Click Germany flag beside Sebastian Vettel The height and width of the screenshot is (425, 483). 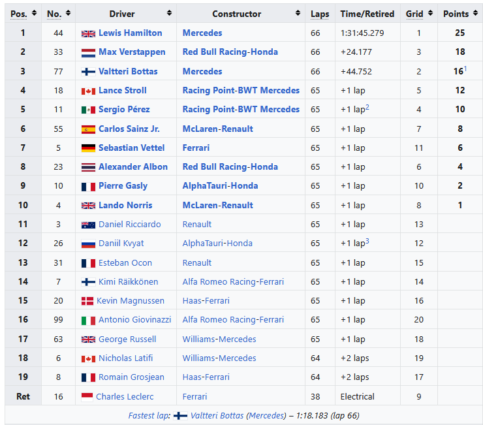click(88, 148)
